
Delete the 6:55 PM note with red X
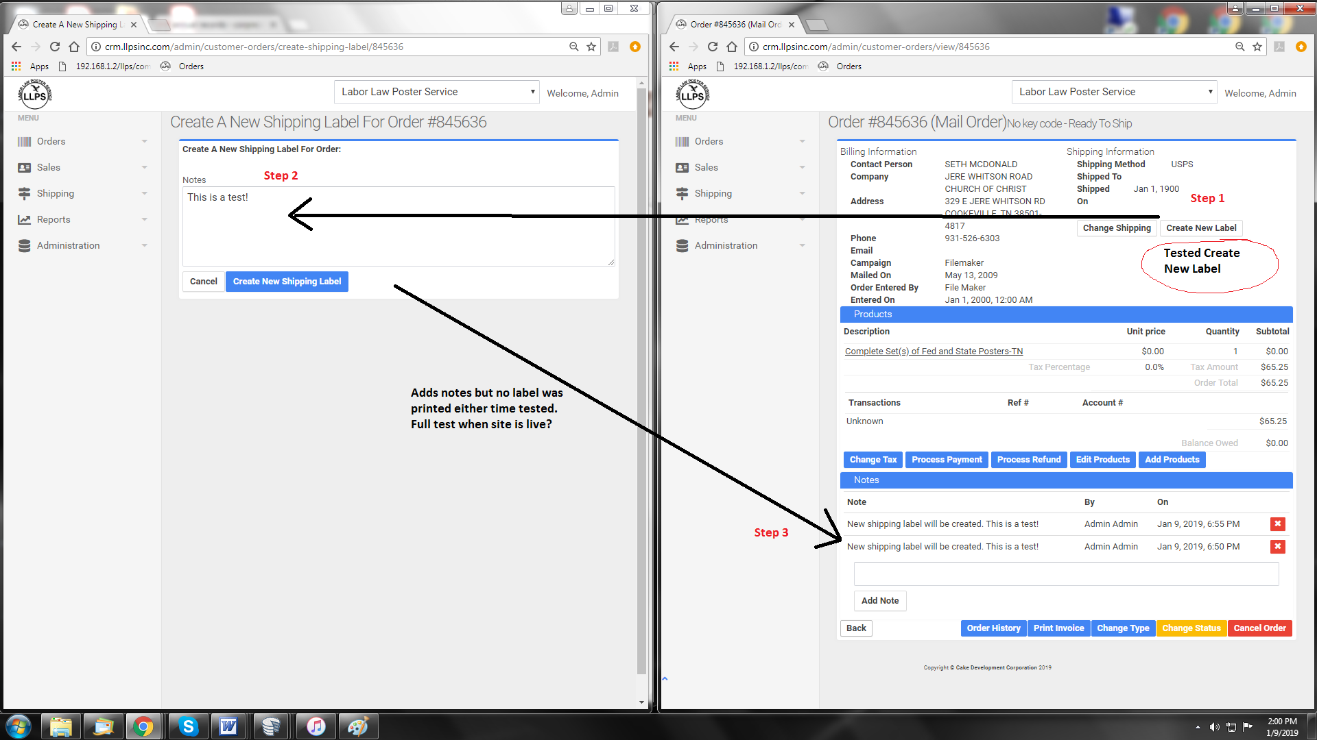tap(1277, 524)
